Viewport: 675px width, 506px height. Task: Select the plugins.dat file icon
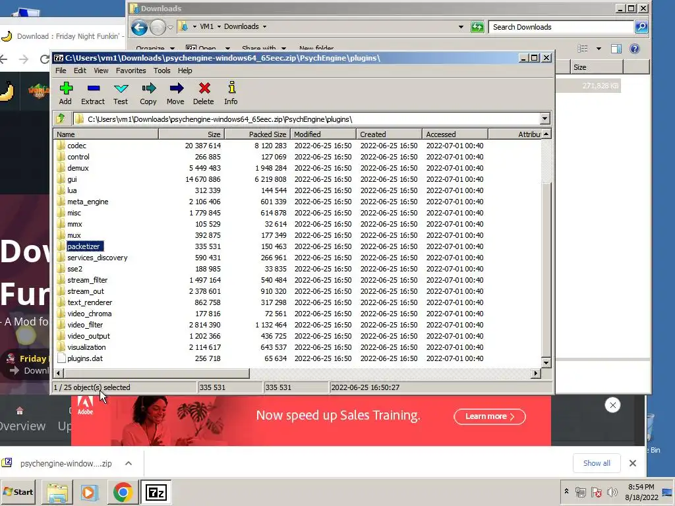pyautogui.click(x=61, y=358)
